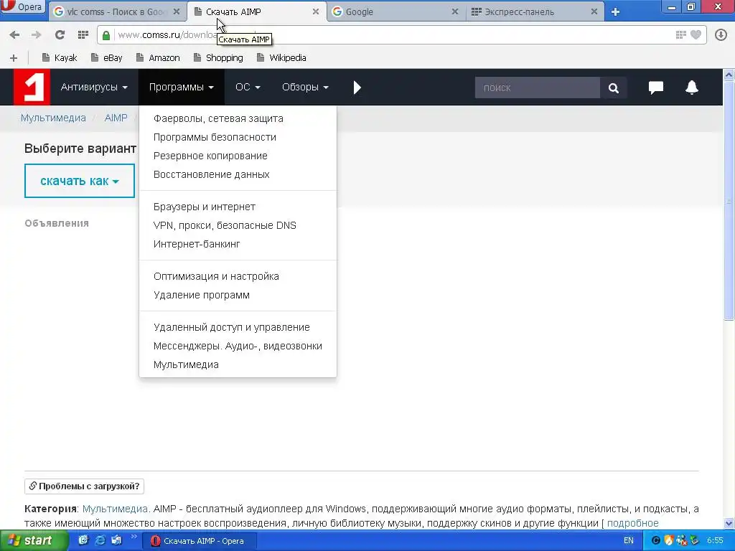Viewport: 735px width, 551px height.
Task: Close the Google tab
Action: tap(454, 11)
